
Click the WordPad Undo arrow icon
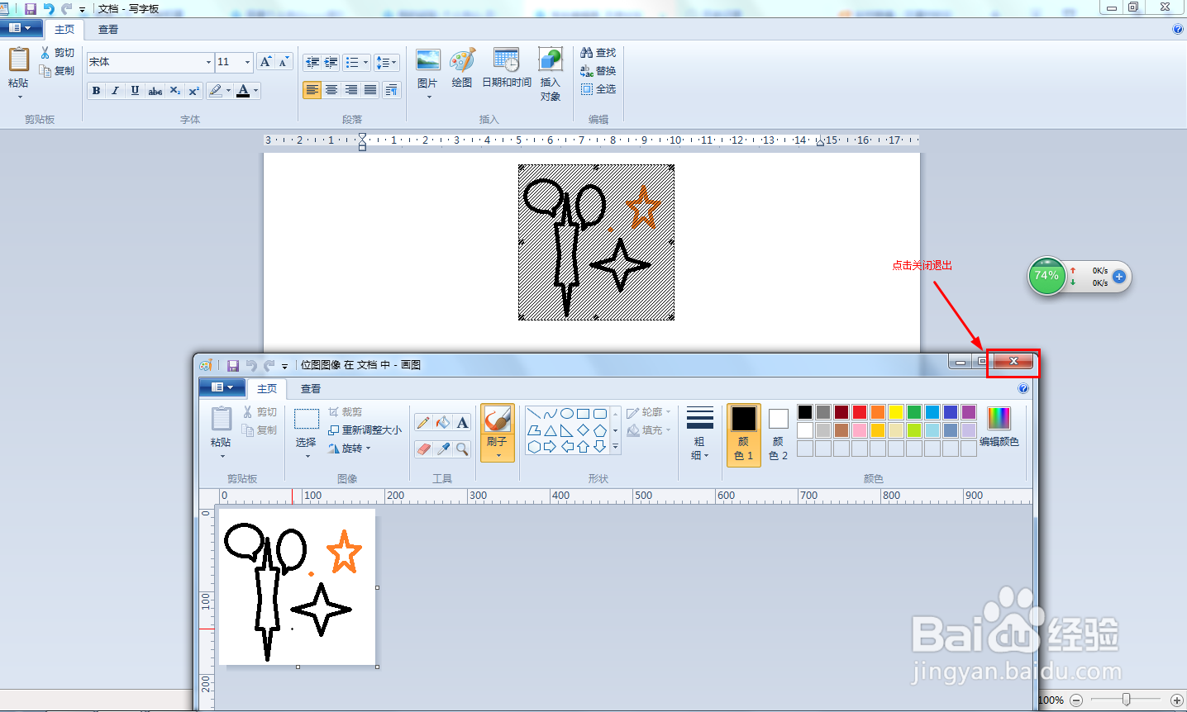[49, 8]
